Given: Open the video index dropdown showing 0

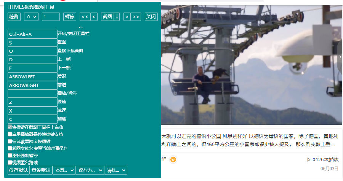Looking at the screenshot, I should [31, 17].
